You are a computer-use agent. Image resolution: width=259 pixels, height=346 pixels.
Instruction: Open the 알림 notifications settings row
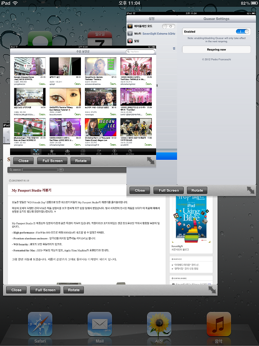pyautogui.click(x=152, y=41)
